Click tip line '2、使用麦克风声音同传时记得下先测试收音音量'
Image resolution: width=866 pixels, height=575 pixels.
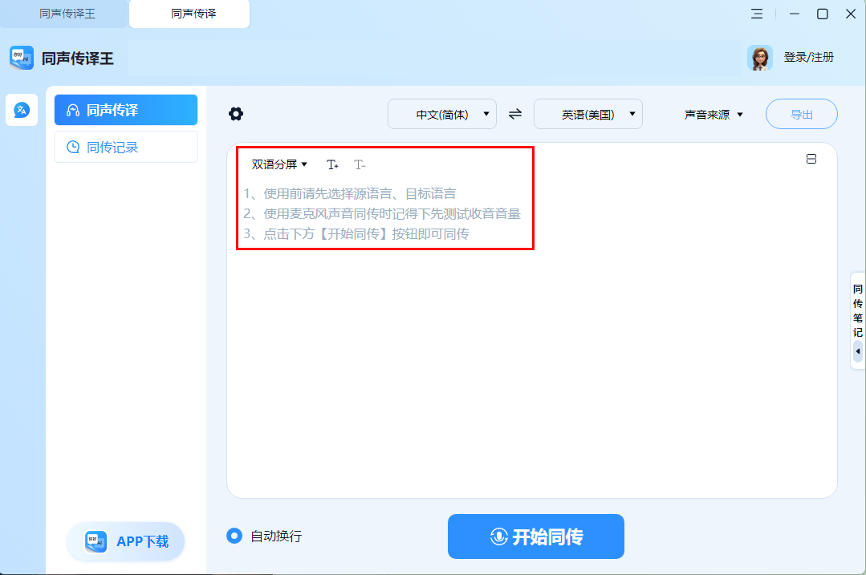coord(382,214)
